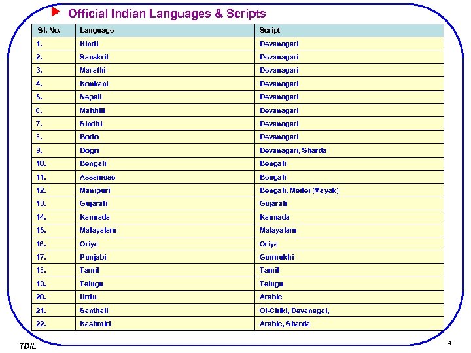Click the slide page number '4'
Image resolution: width=471 pixels, height=353 pixels.
449,343
